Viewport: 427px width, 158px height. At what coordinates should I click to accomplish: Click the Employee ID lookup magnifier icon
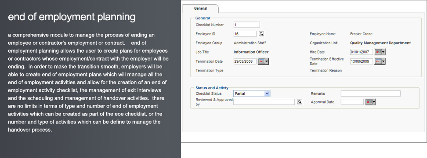click(x=261, y=34)
